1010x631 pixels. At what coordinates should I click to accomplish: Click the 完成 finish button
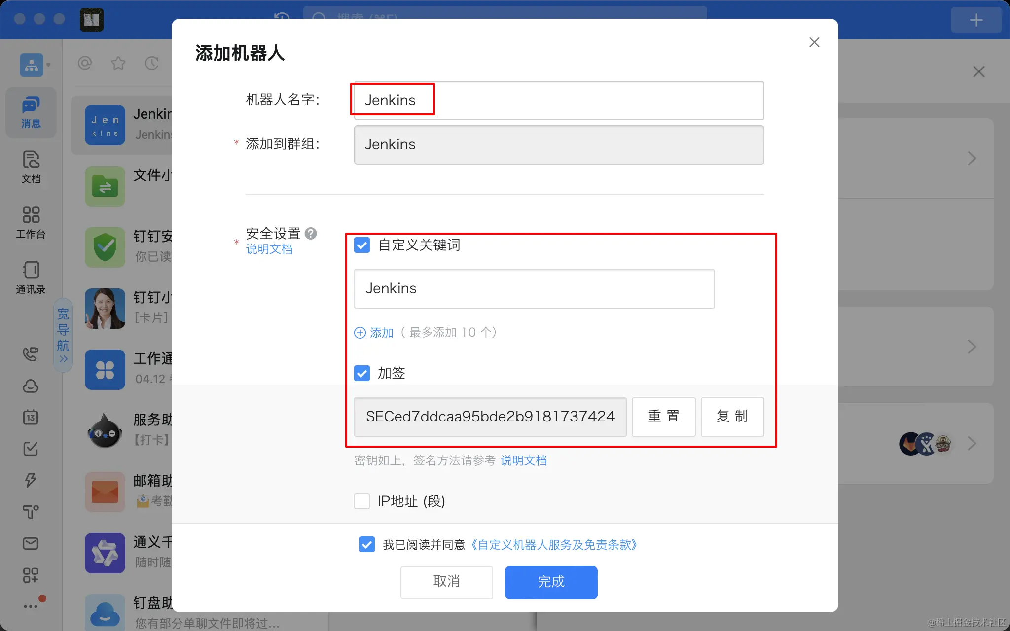(551, 582)
